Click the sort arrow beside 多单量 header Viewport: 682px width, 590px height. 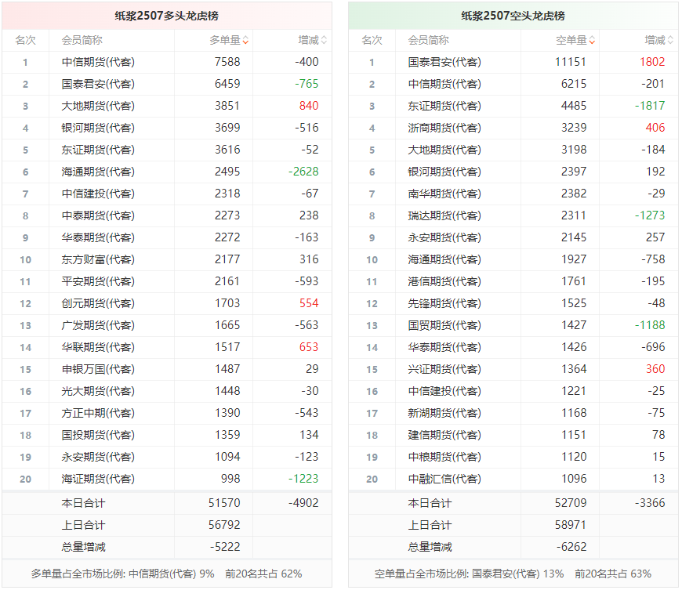tap(245, 41)
